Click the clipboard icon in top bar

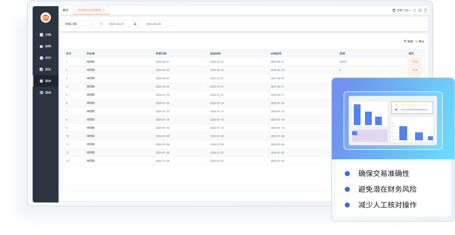[426, 11]
